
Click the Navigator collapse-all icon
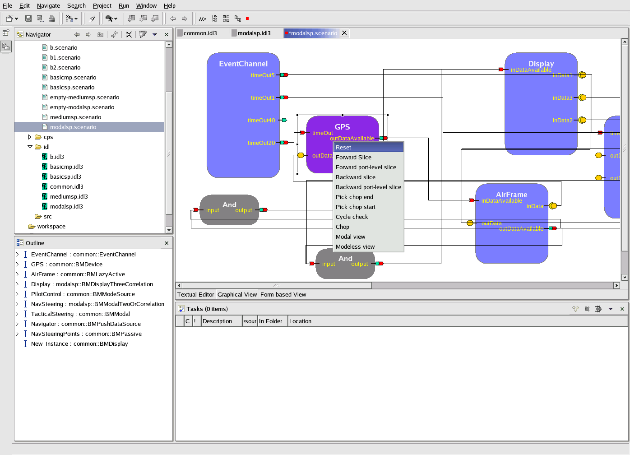click(x=129, y=34)
